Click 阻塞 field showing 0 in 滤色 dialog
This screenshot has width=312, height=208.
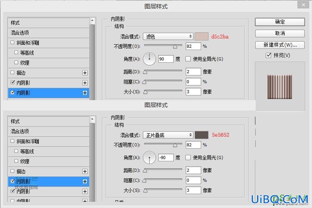[193, 82]
